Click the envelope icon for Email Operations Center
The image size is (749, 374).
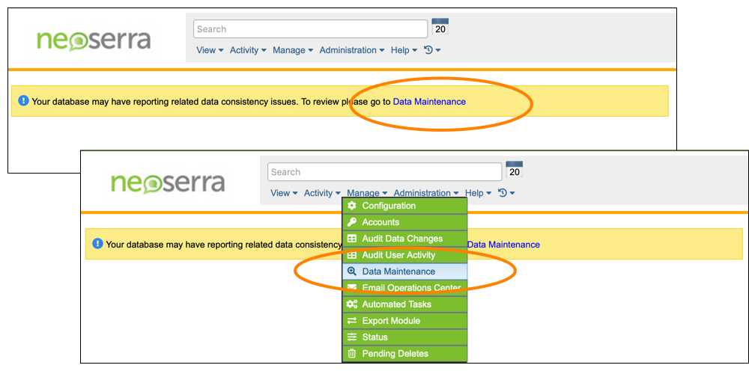click(x=352, y=288)
